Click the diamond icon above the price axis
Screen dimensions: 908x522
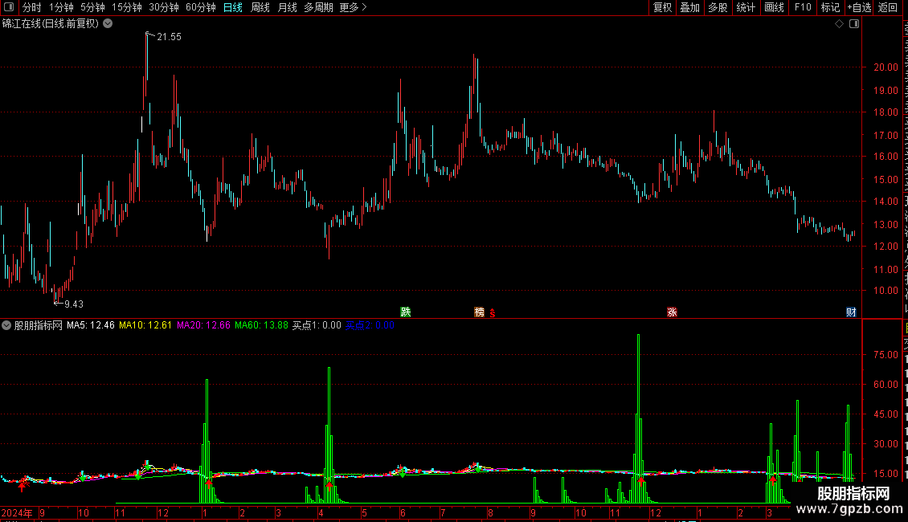click(x=839, y=24)
